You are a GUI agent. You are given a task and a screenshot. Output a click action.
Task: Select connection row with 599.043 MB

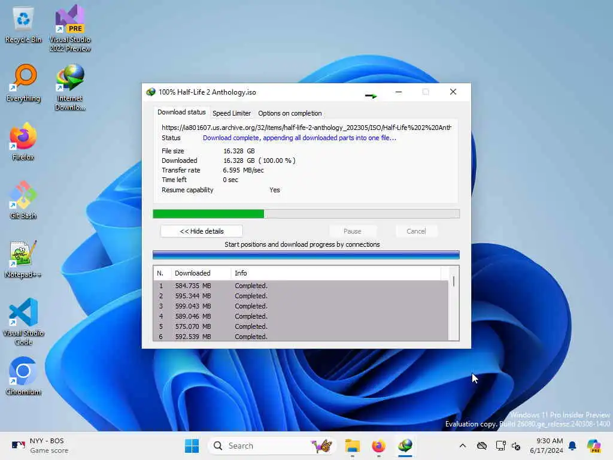301,306
